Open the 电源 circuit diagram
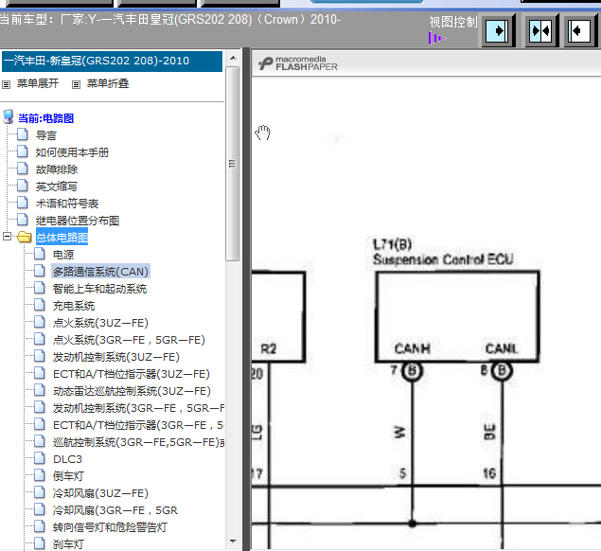The width and height of the screenshot is (601, 551). 63,255
